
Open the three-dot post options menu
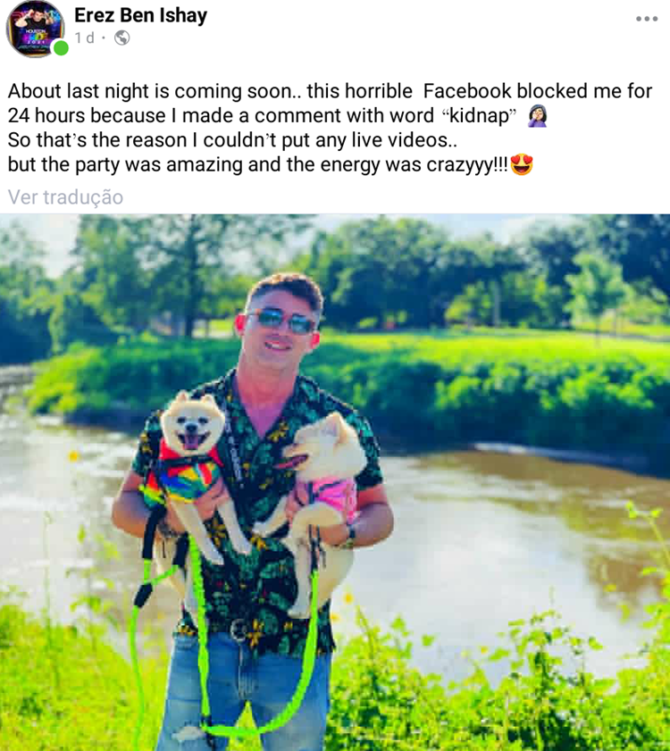647,19
